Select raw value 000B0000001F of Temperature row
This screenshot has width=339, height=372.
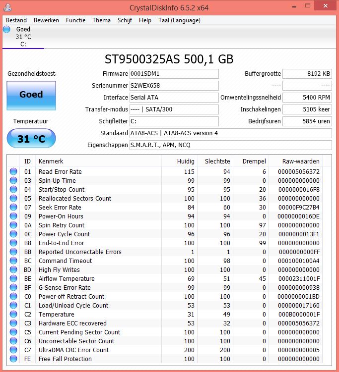[x=299, y=314]
